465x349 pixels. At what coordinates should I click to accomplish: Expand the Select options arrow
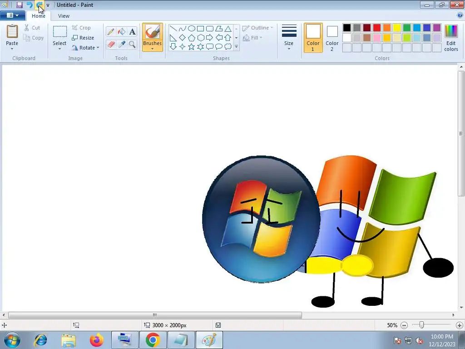(x=59, y=49)
